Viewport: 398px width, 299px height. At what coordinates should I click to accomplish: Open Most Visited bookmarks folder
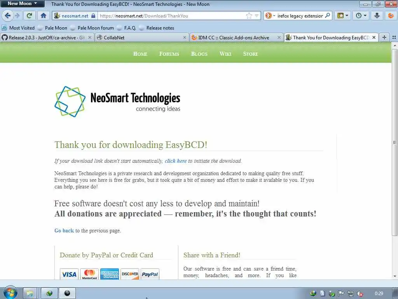pos(18,28)
